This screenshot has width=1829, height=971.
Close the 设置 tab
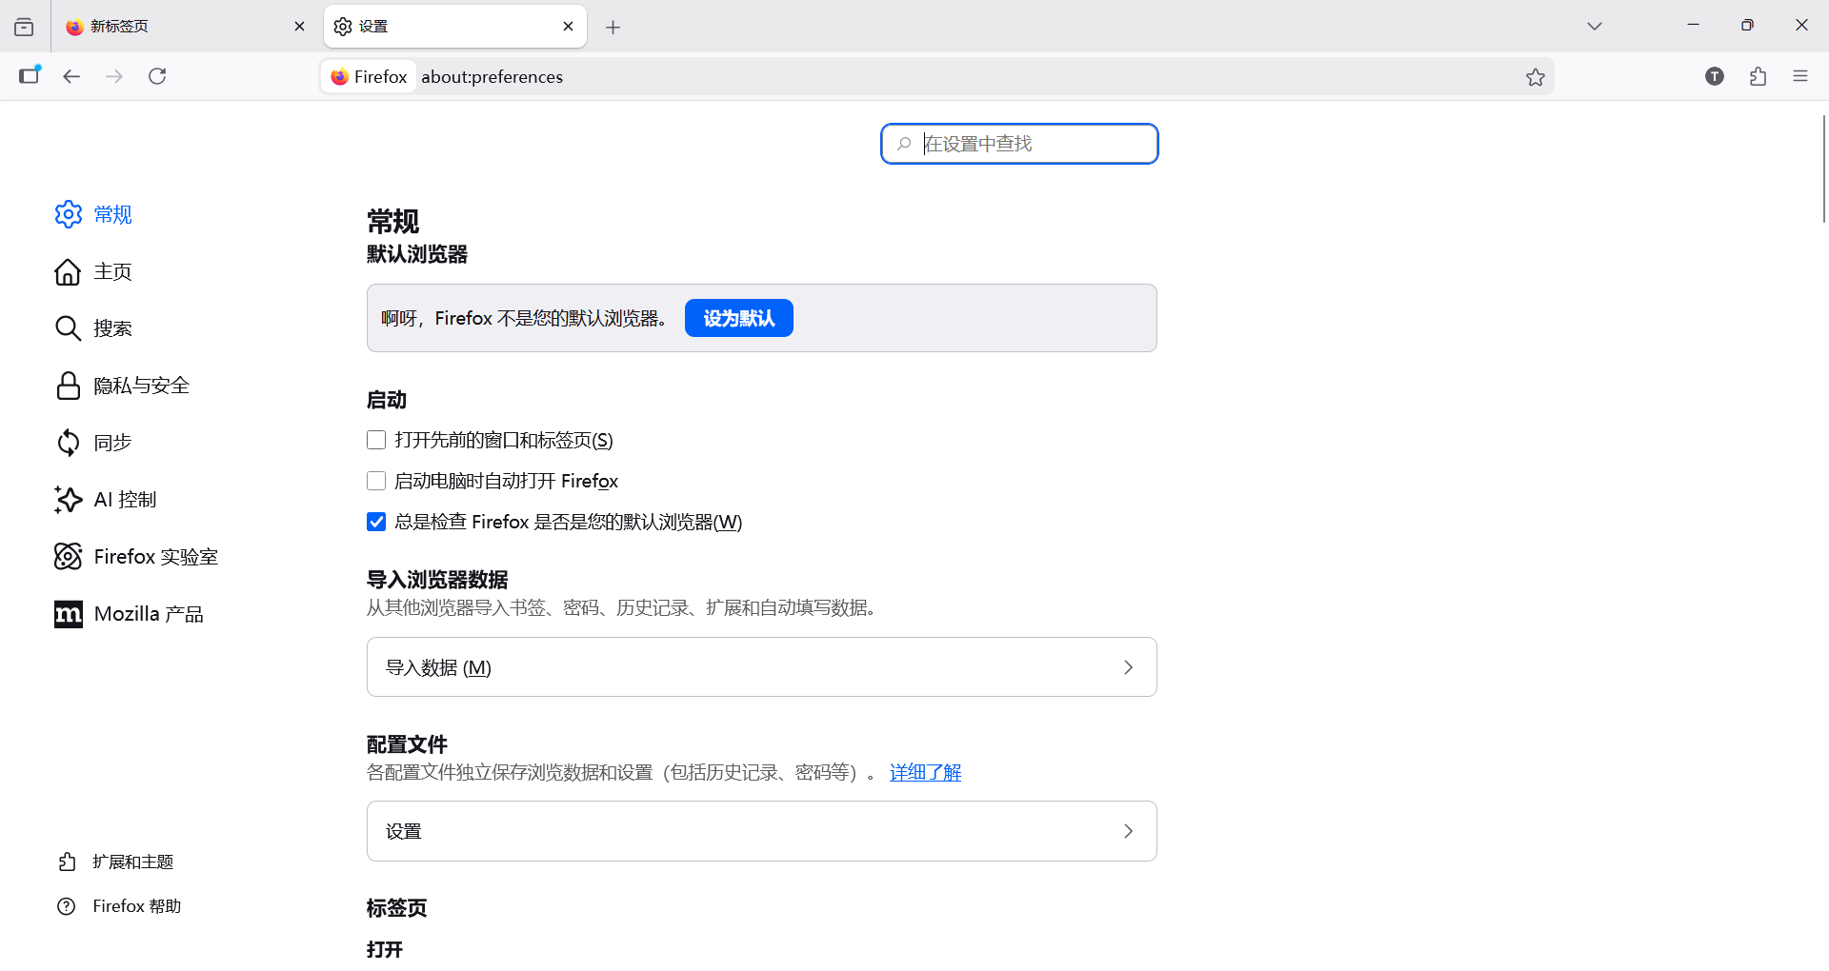[x=568, y=27]
